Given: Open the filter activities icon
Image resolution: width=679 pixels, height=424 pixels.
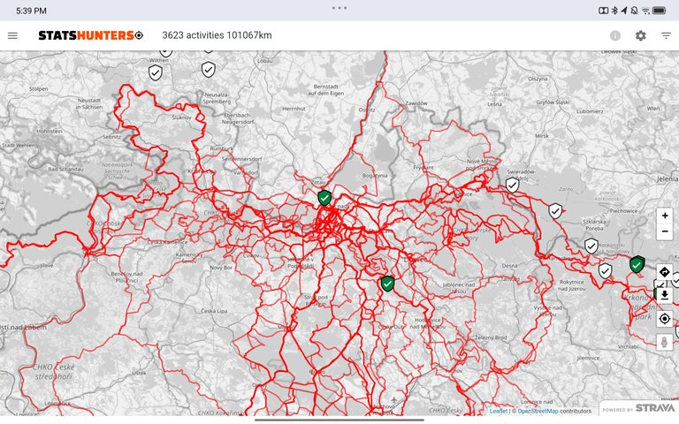Looking at the screenshot, I should coord(666,35).
